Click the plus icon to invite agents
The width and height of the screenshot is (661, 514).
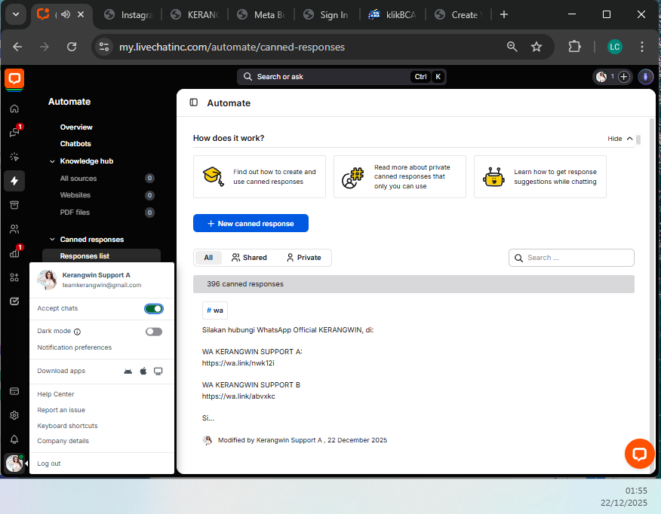[x=624, y=77]
